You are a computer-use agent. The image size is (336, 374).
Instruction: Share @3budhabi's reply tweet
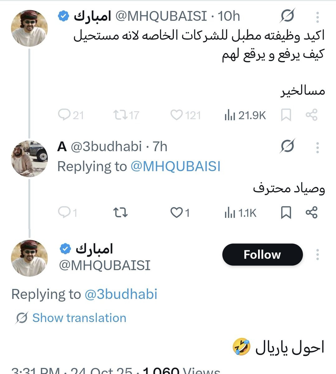[311, 213]
